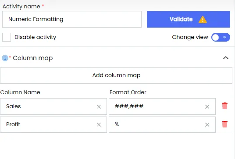Open the Profit column name field
Screen dimensions: 235x159
(x=53, y=124)
